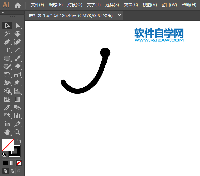Image resolution: width=200 pixels, height=176 pixels.
Task: Open the 窗口(W) menu
Action: [169, 5]
